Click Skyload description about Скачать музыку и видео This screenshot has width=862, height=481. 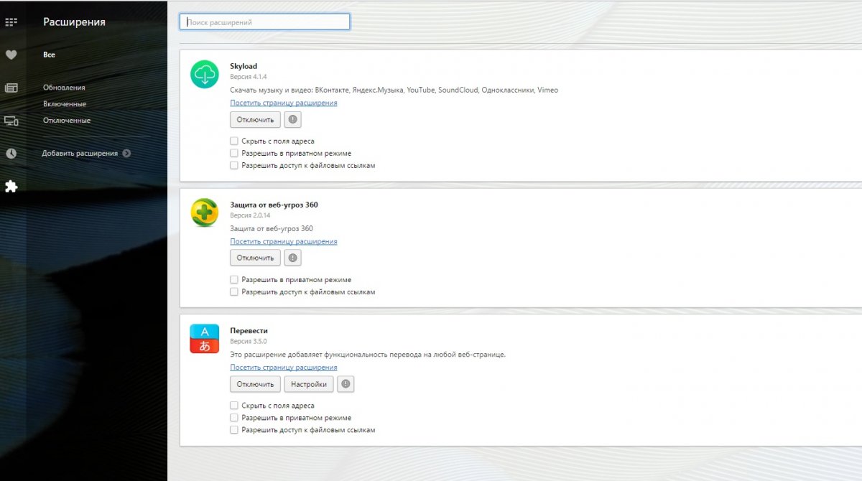[x=394, y=90]
